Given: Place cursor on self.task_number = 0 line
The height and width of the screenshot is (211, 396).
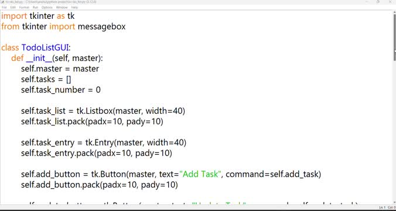Looking at the screenshot, I should coord(61,90).
